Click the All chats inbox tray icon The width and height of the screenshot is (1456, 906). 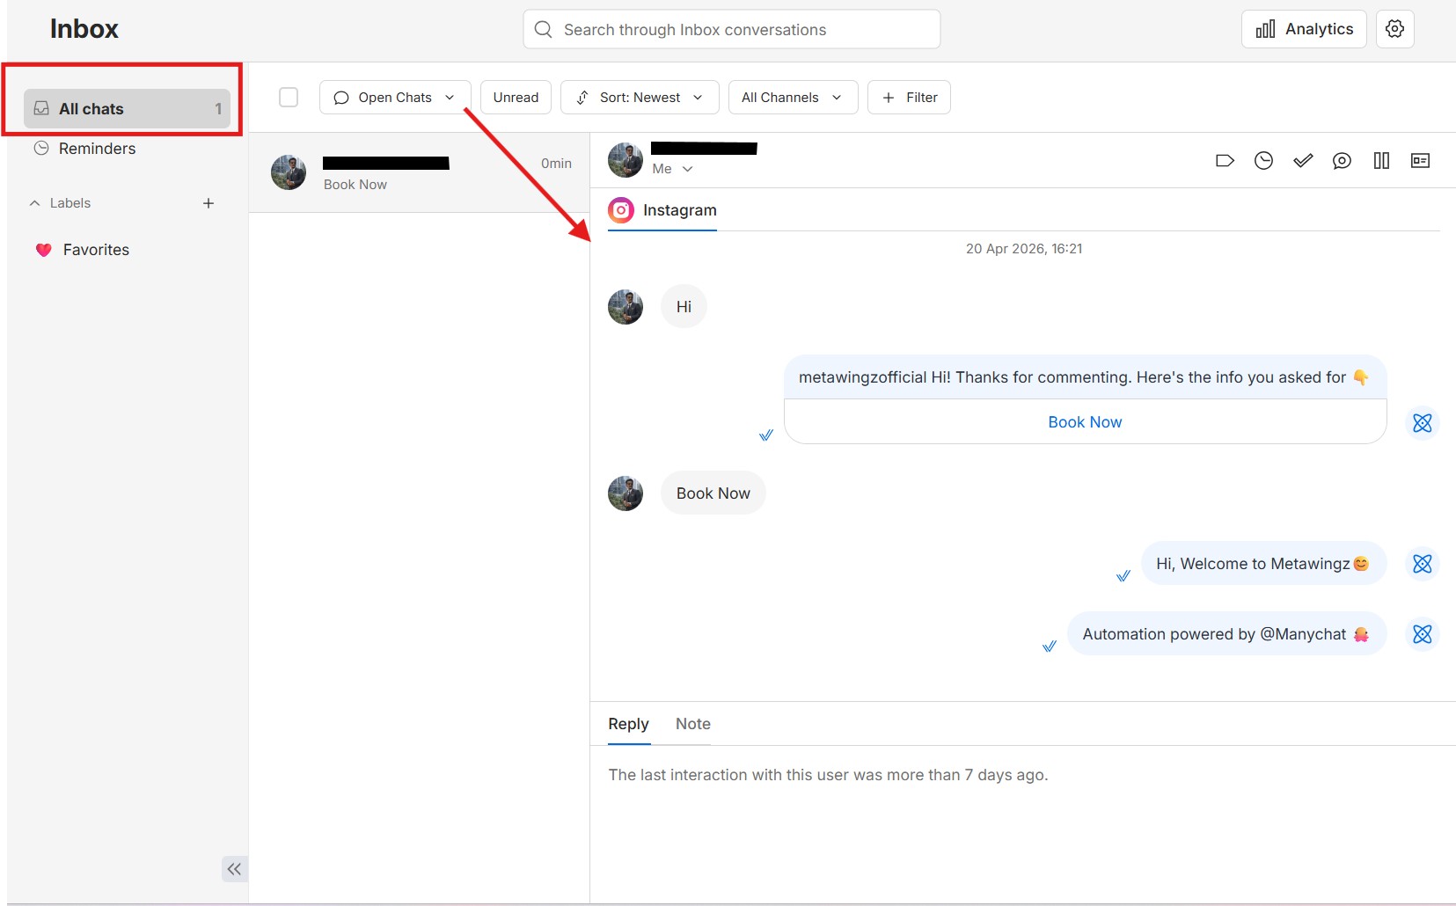[x=41, y=108]
